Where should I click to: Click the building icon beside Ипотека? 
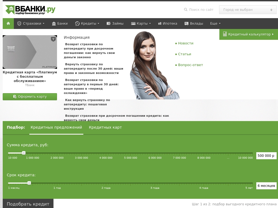pyautogui.click(x=160, y=24)
